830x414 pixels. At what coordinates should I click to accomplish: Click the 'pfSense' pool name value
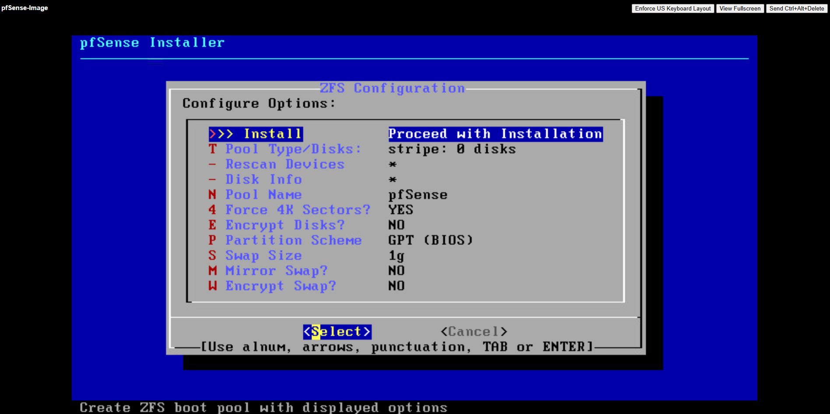[418, 195]
